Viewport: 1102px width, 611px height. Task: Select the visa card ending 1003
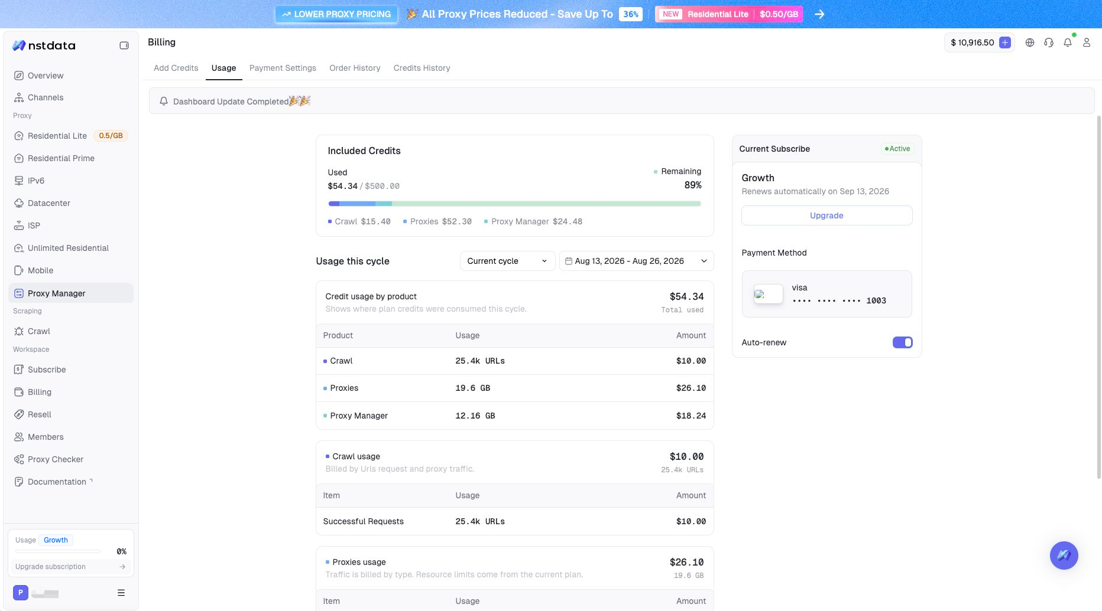click(x=826, y=294)
